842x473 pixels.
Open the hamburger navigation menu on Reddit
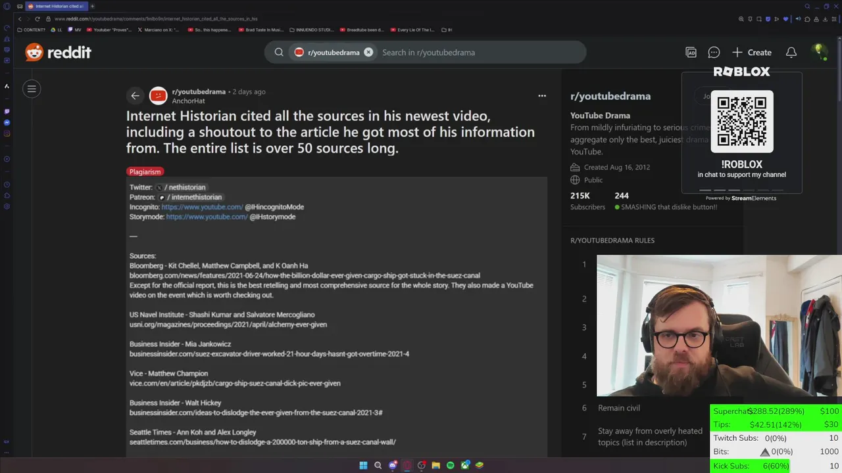[x=32, y=89]
